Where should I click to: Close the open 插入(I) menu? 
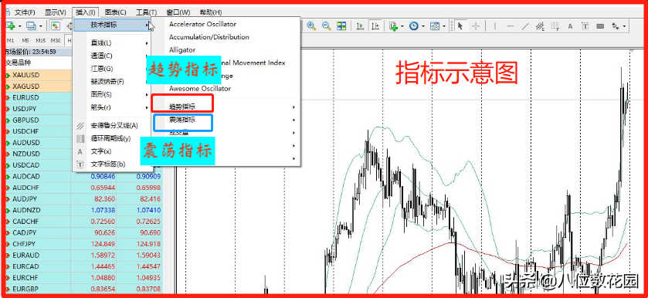pyautogui.click(x=86, y=12)
